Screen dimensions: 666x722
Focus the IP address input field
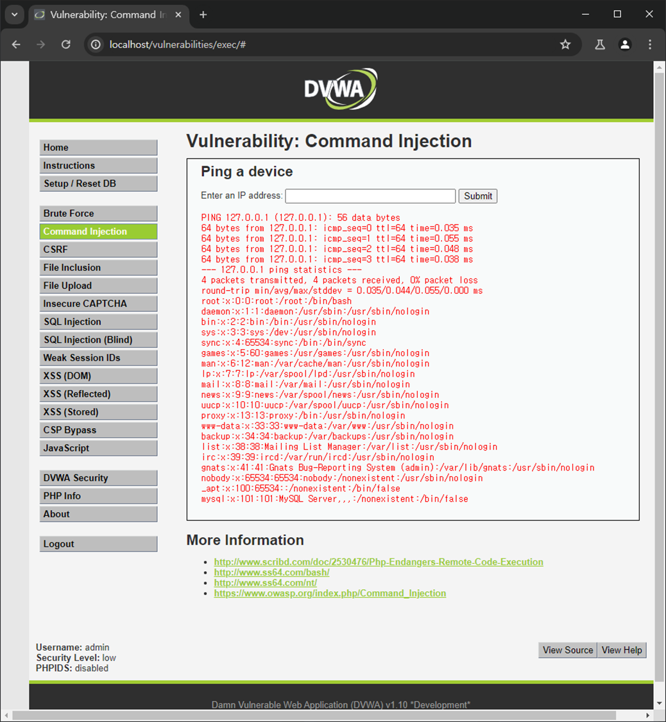point(370,196)
